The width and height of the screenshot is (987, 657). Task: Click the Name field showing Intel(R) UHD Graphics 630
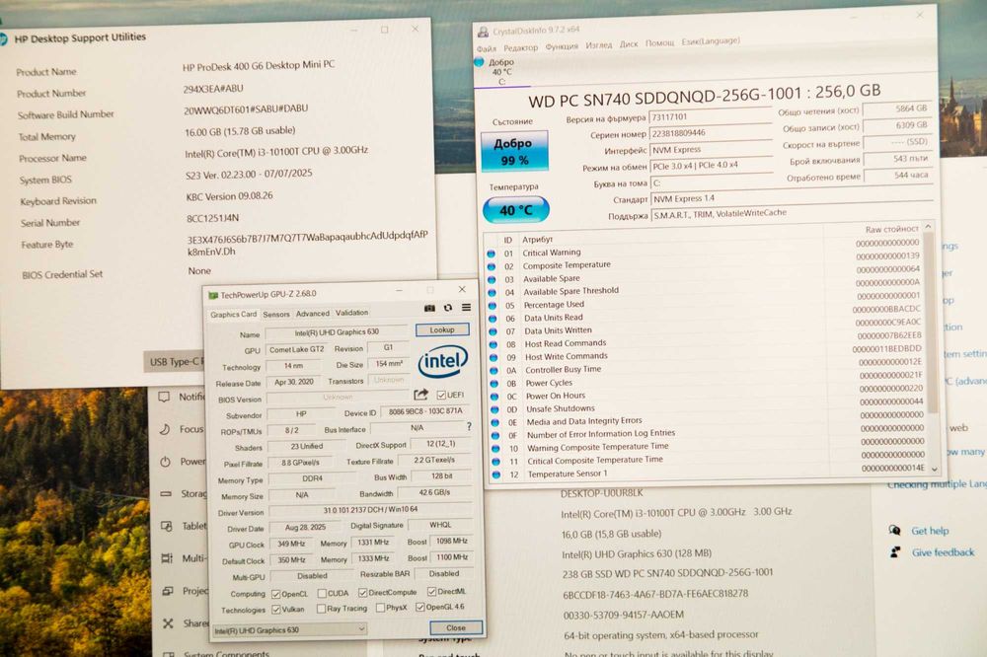337,332
